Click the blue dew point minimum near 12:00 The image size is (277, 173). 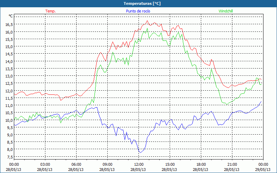pos(140,153)
